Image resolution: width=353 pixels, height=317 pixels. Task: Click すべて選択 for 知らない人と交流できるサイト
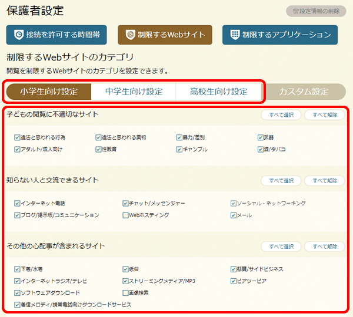tap(281, 181)
